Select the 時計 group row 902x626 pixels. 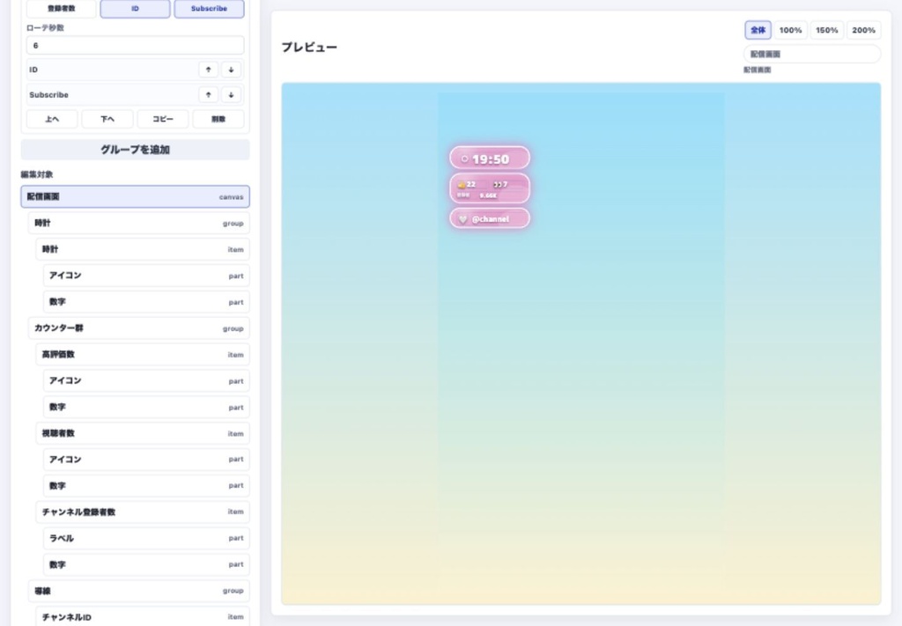point(138,223)
